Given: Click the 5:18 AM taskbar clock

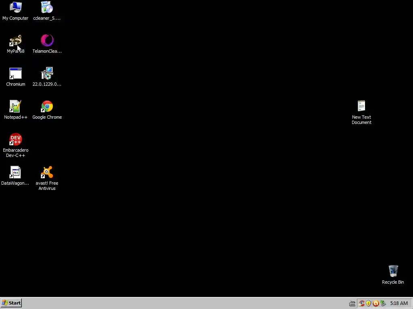Looking at the screenshot, I should (x=399, y=303).
